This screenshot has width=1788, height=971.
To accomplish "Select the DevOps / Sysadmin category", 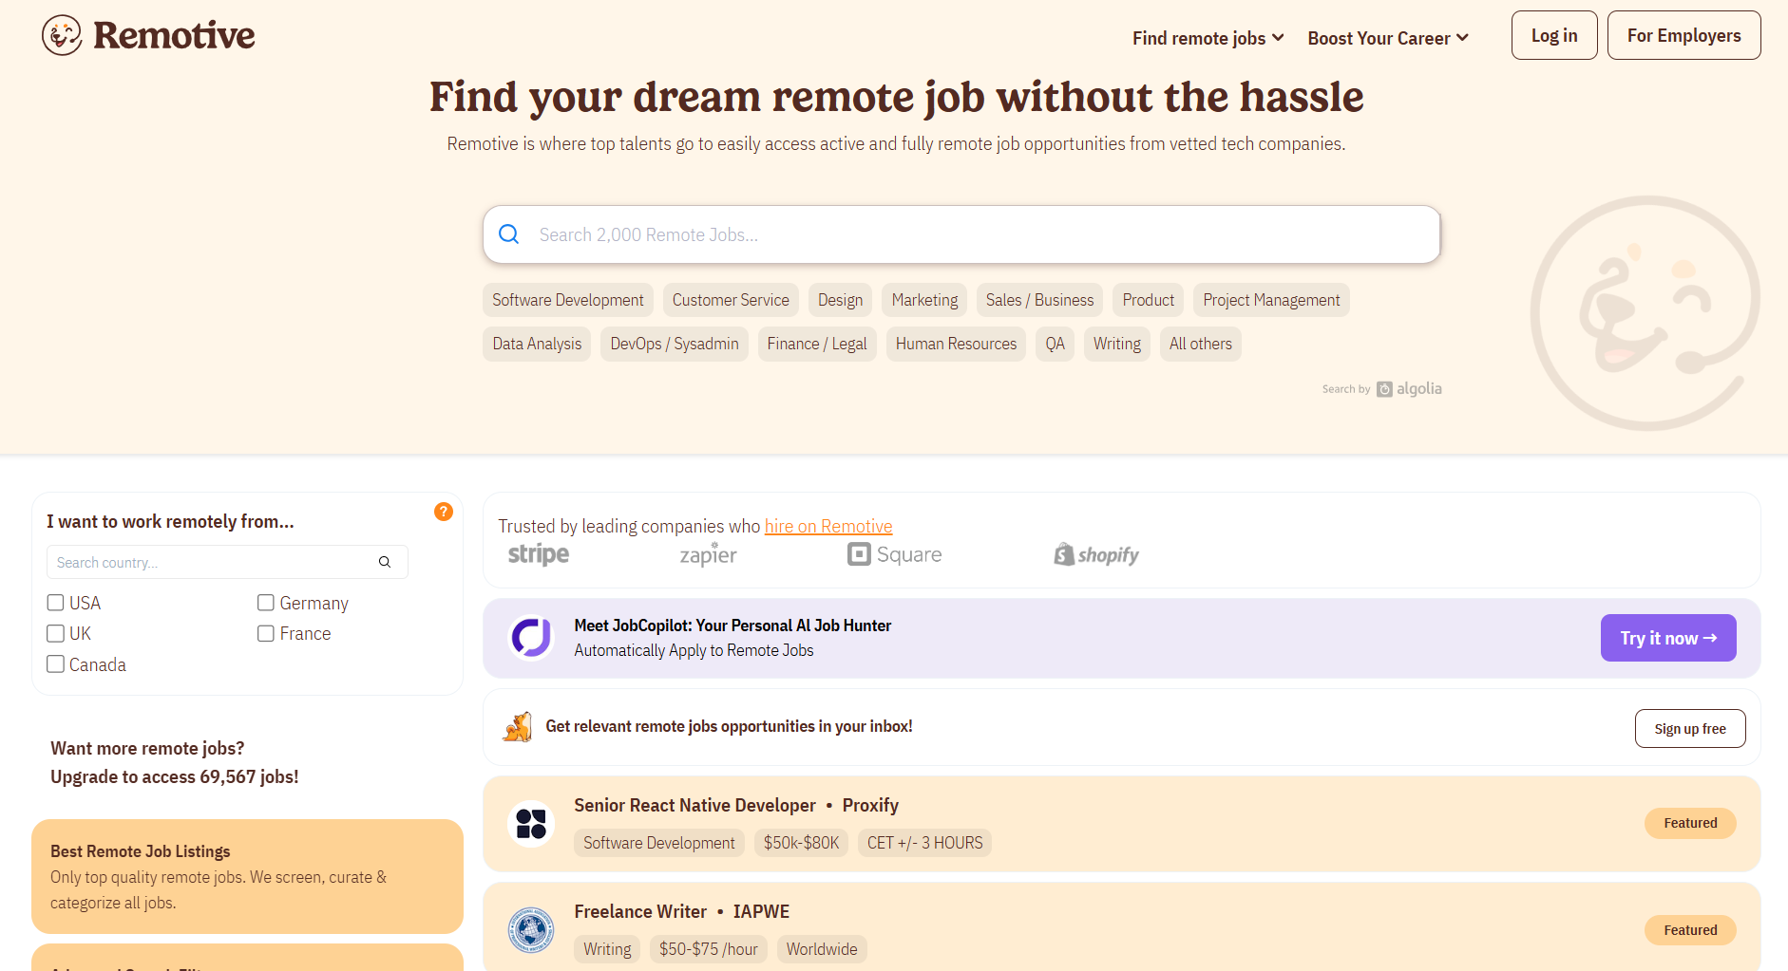I will coord(675,344).
